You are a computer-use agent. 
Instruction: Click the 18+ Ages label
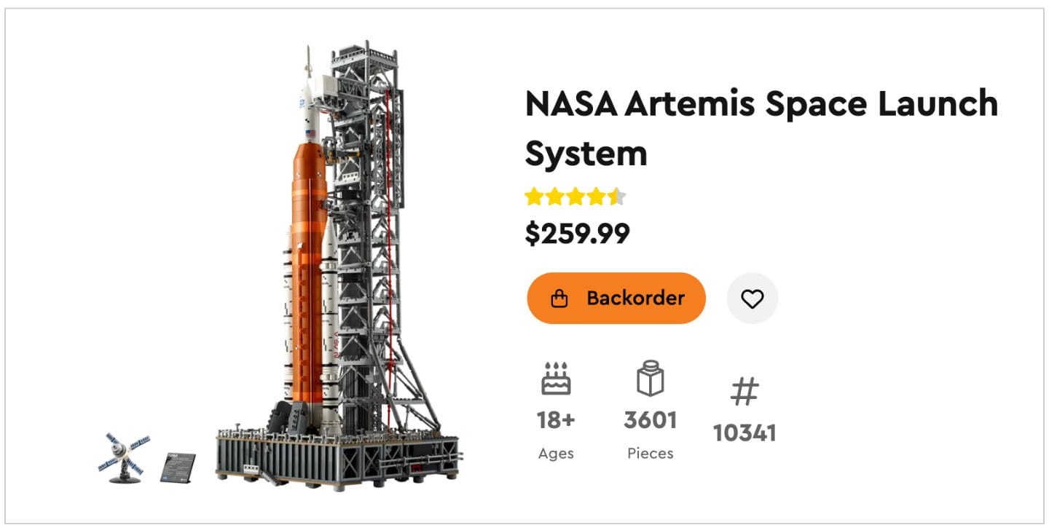click(557, 419)
